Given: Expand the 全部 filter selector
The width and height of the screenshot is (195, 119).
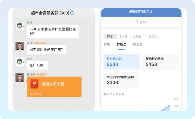Looking at the screenshot, I should click(x=141, y=22).
